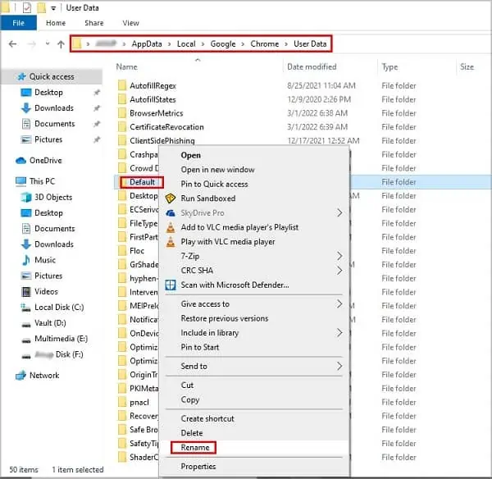Select the OneDrive cloud icon in sidebar

pyautogui.click(x=20, y=161)
